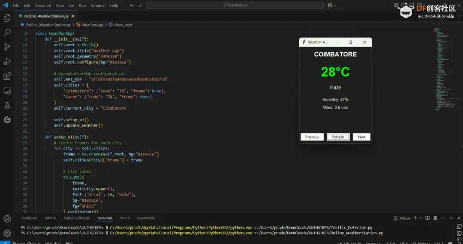Open the File menu

tap(16, 5)
